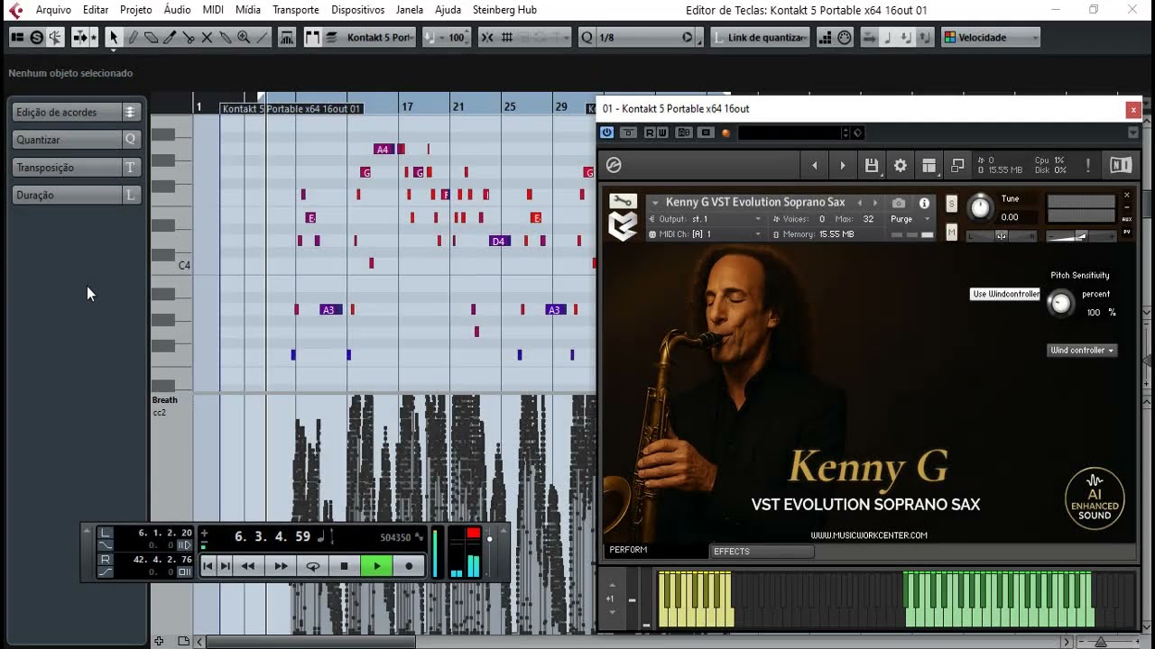Click the Fast Forward transport button
The image size is (1155, 649).
[x=281, y=566]
